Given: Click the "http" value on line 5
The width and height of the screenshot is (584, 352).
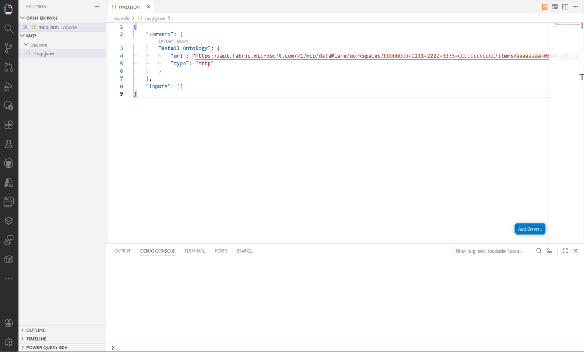Looking at the screenshot, I should tap(205, 63).
